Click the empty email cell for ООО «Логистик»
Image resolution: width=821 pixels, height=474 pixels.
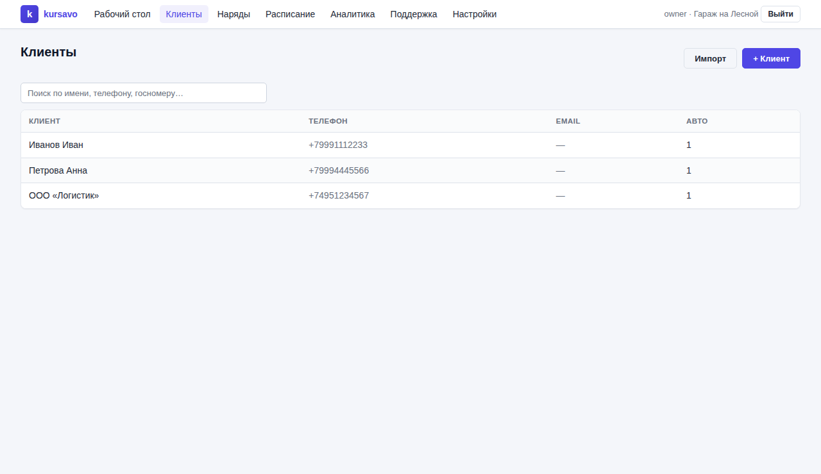pyautogui.click(x=561, y=195)
